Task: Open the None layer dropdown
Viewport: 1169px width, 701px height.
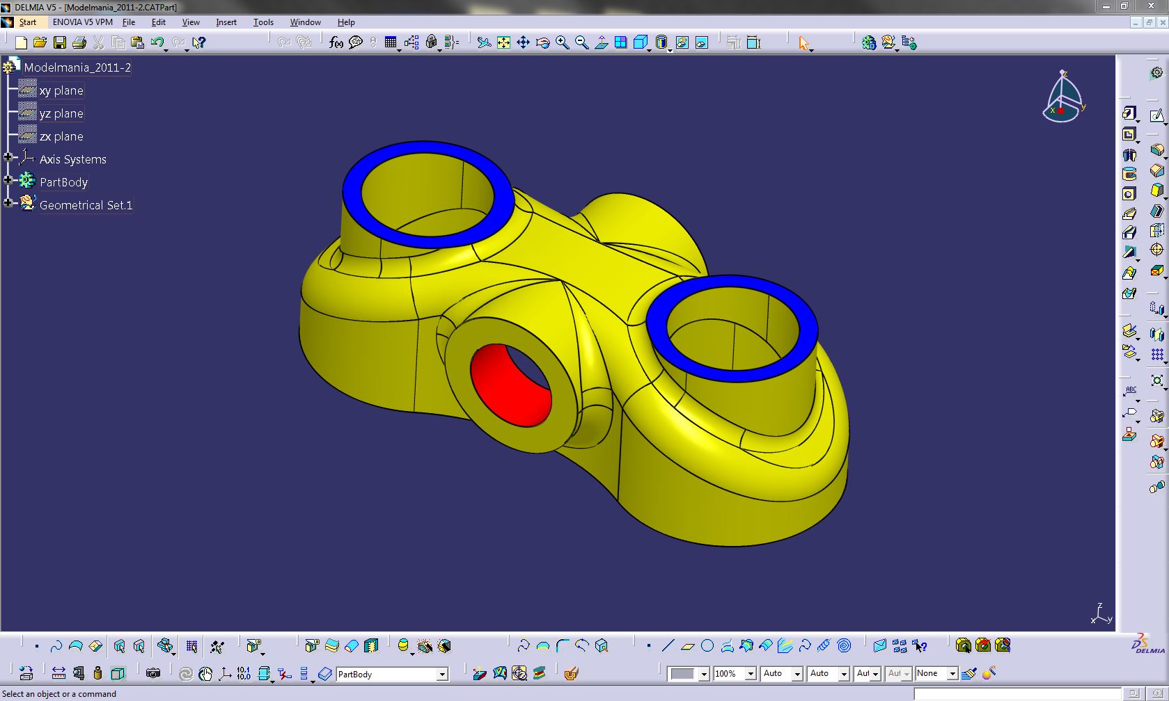Action: coord(952,674)
